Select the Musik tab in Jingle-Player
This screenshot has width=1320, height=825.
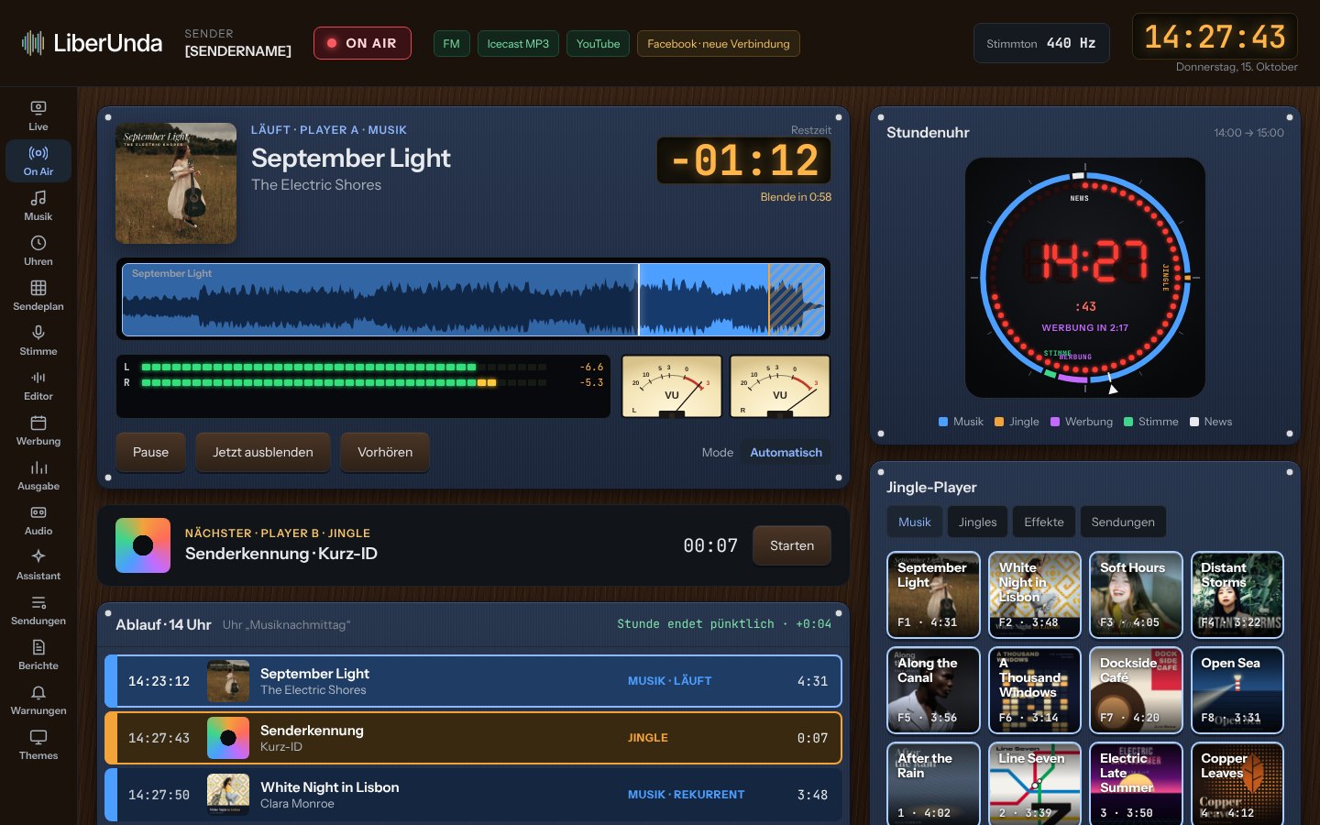coord(915,522)
